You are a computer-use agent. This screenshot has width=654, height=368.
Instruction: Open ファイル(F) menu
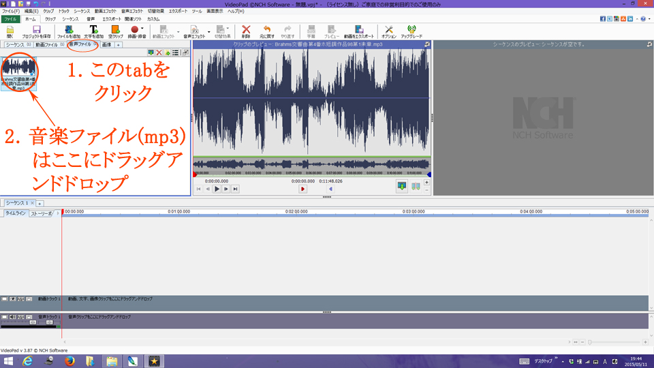coord(11,12)
